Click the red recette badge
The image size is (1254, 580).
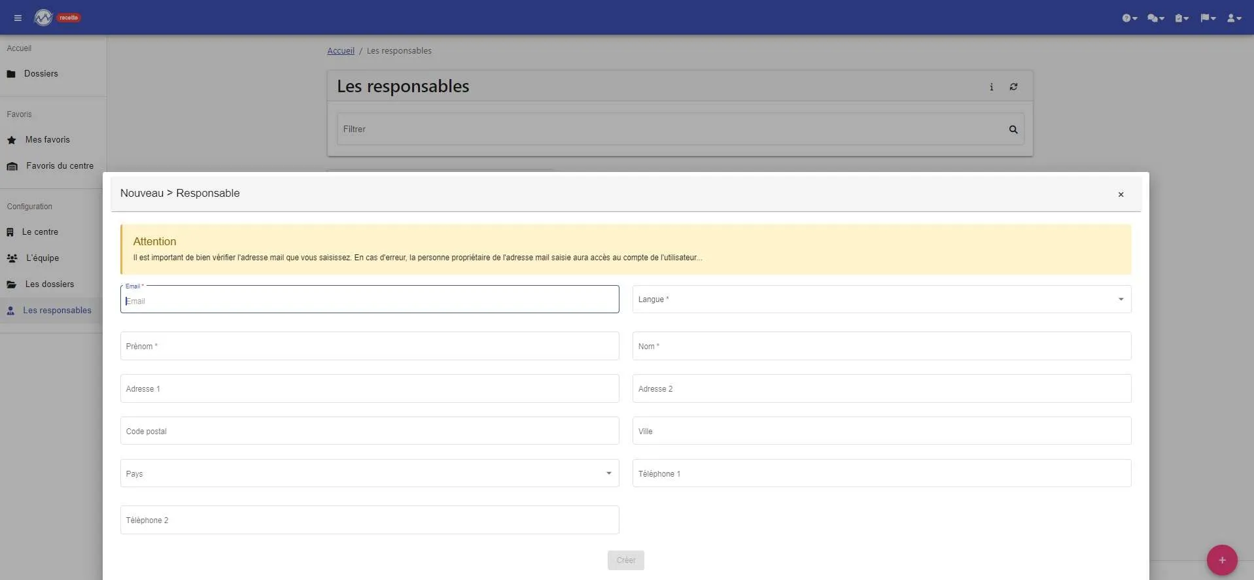(x=69, y=18)
